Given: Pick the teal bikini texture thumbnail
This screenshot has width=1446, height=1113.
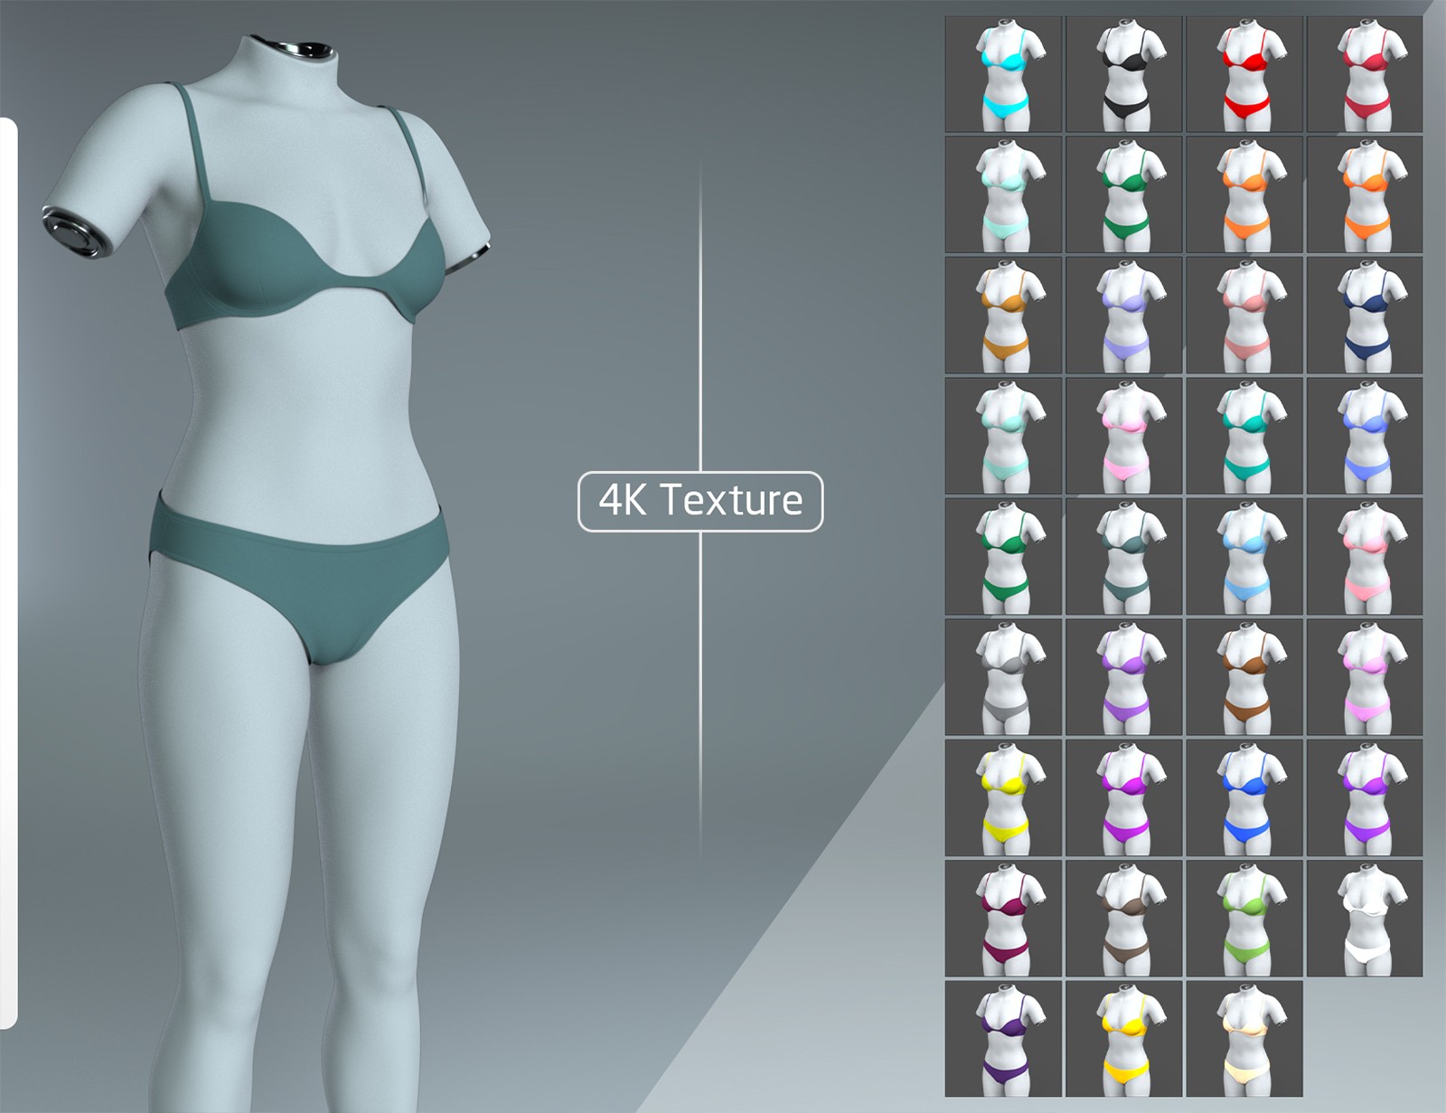Looking at the screenshot, I should click(1244, 436).
